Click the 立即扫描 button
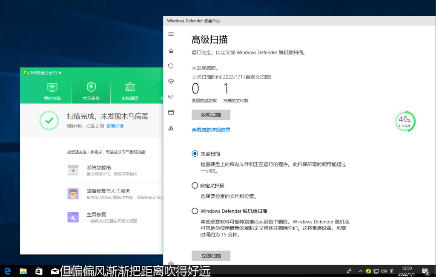The width and height of the screenshot is (436, 277). coord(211,256)
